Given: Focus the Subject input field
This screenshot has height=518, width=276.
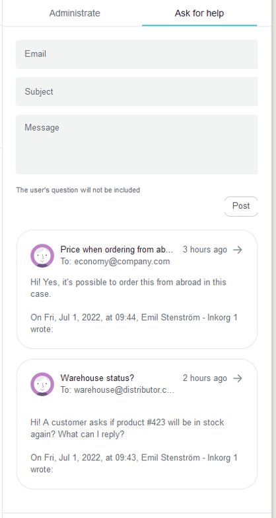Looking at the screenshot, I should pos(137,91).
